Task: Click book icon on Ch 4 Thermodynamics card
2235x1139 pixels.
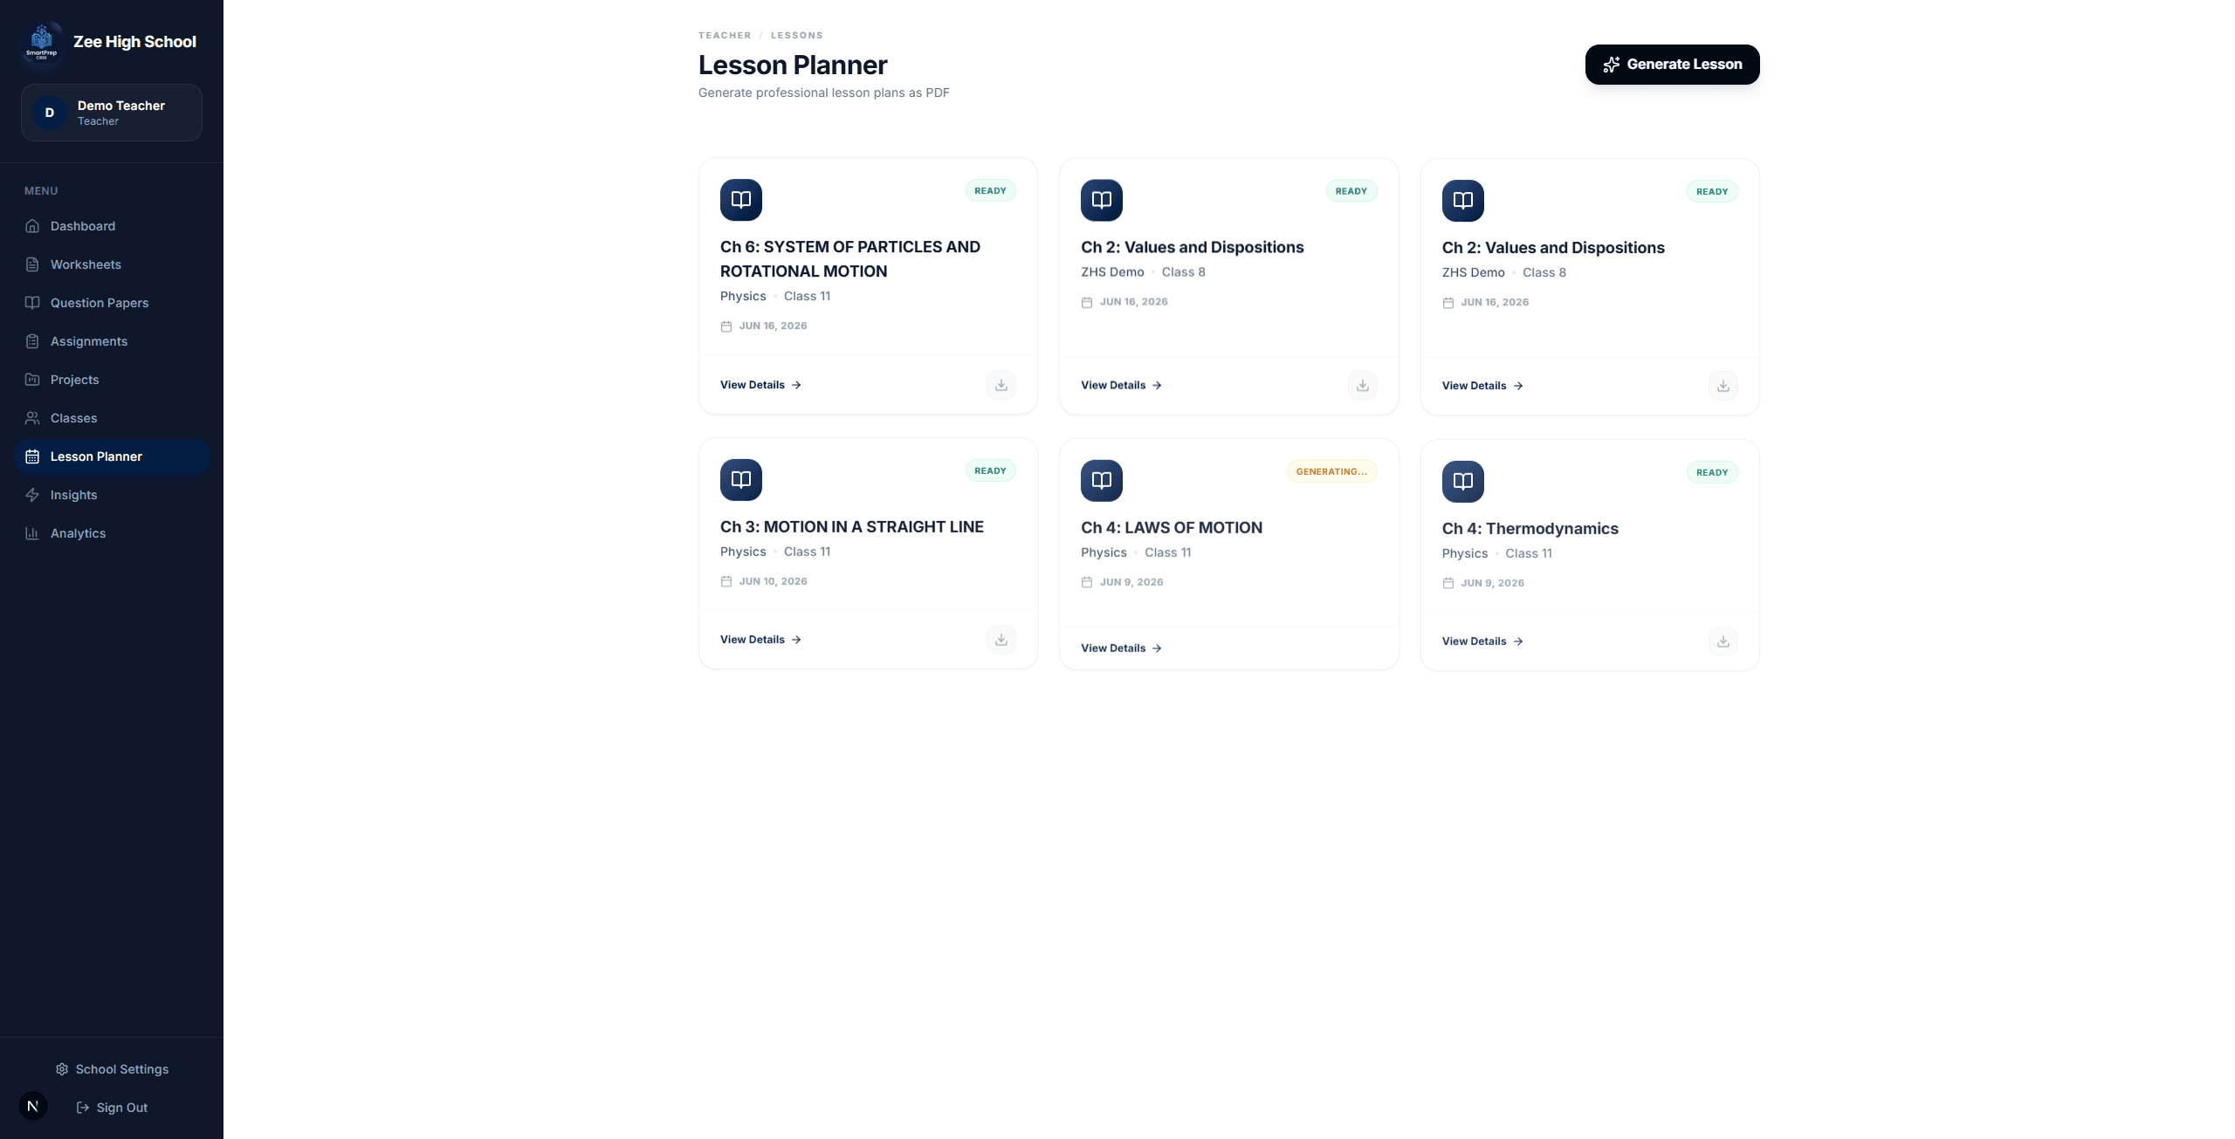Action: click(1463, 481)
